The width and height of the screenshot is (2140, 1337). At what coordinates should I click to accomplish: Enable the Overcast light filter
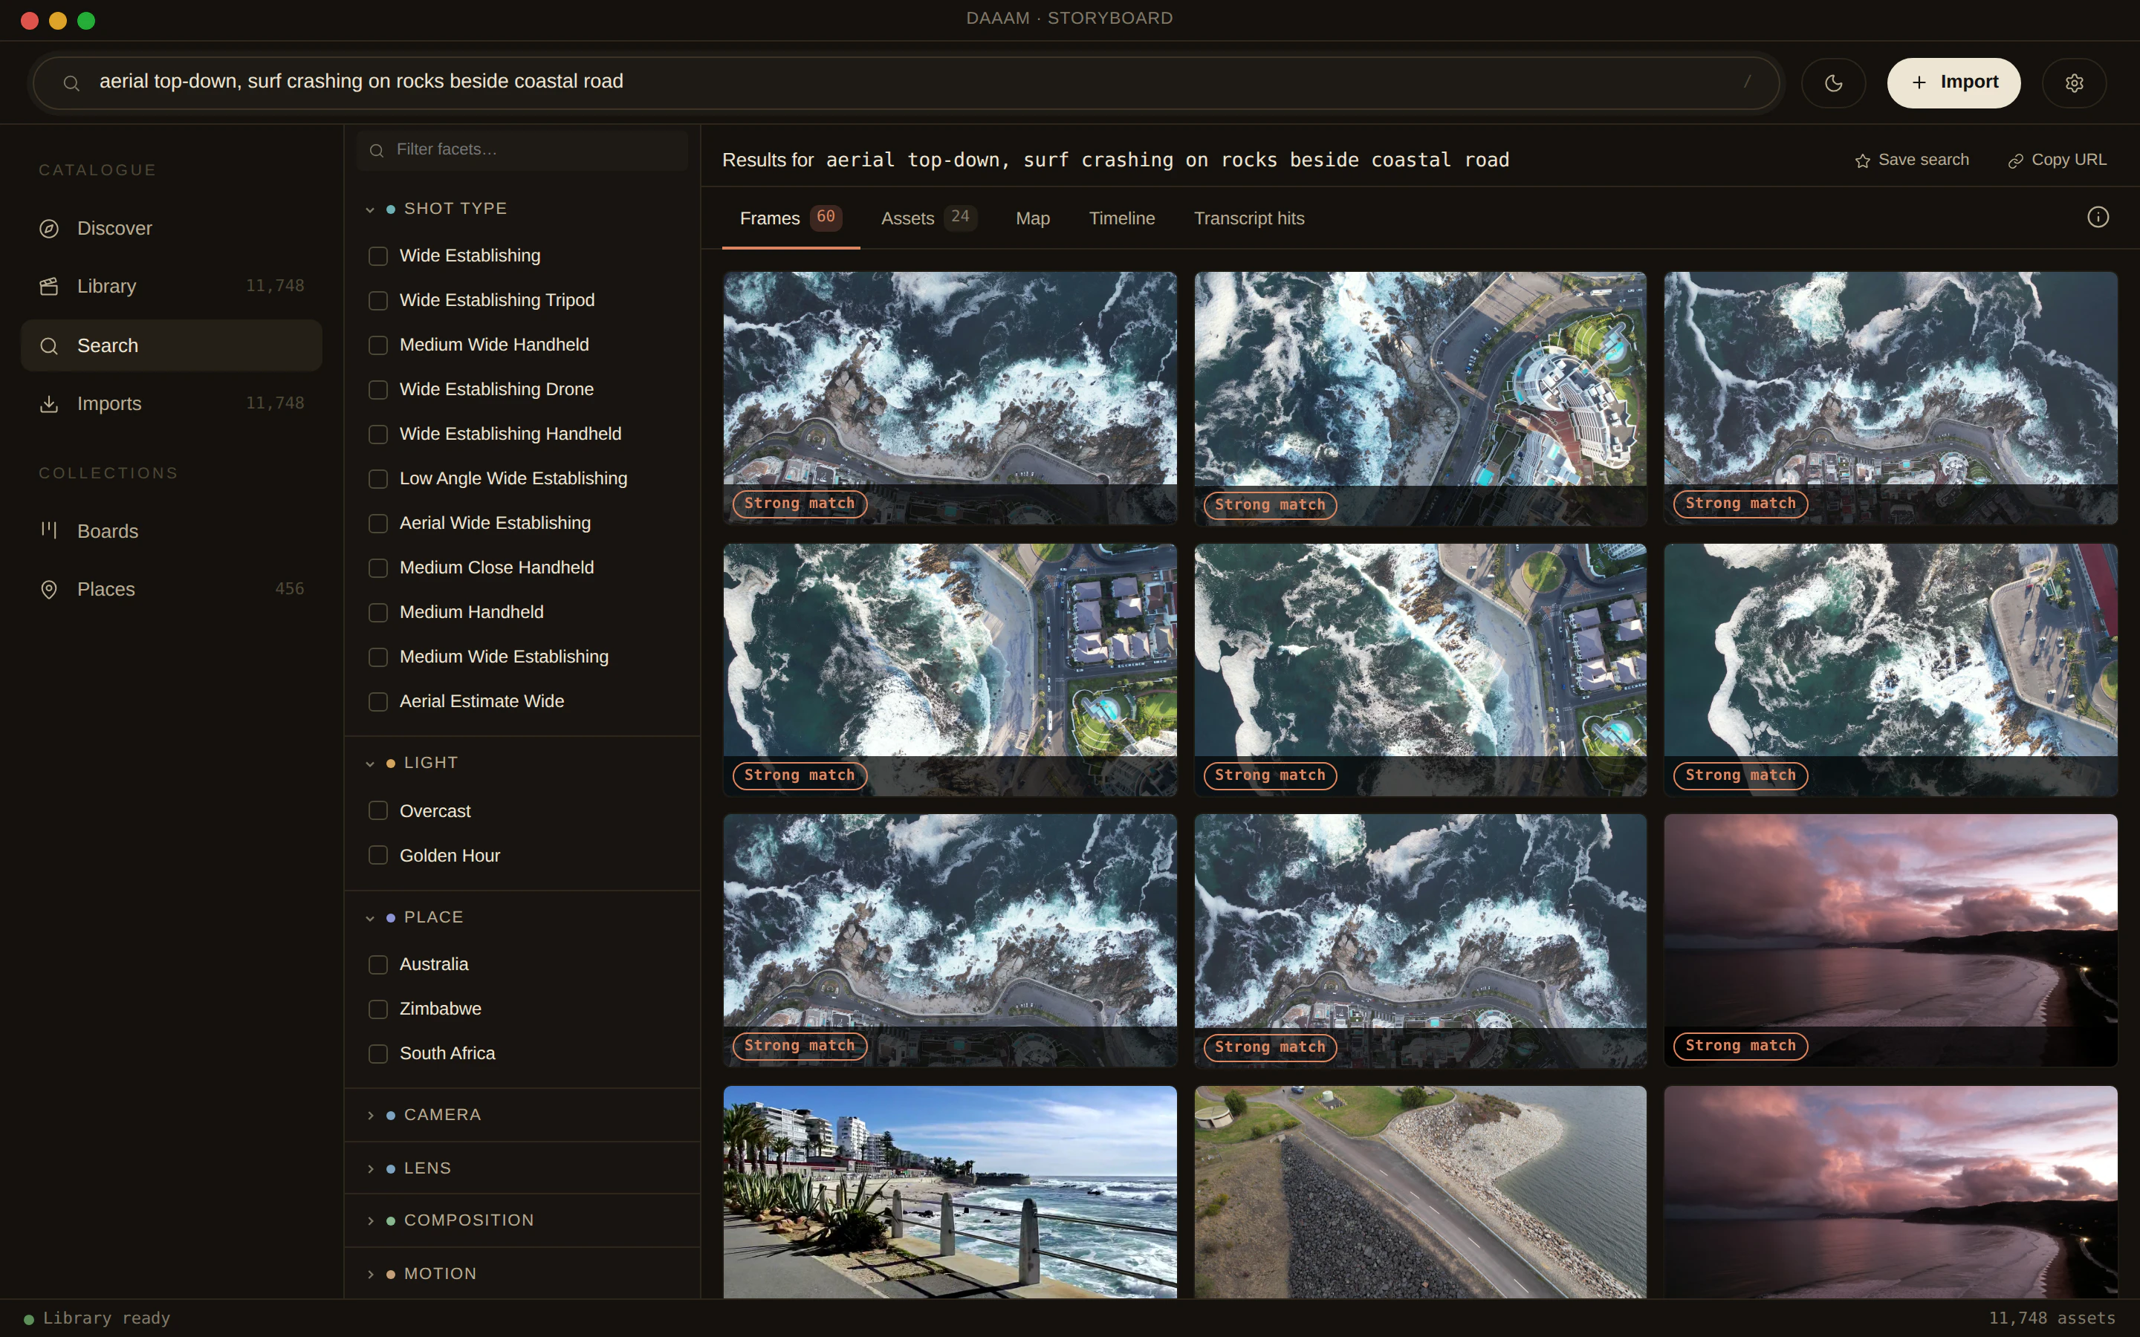coord(377,811)
